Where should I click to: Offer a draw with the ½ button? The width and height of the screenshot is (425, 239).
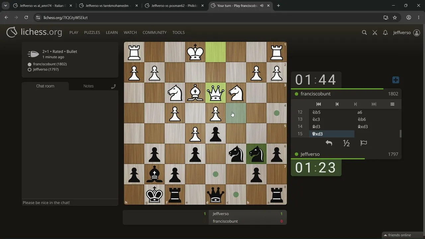(x=346, y=143)
